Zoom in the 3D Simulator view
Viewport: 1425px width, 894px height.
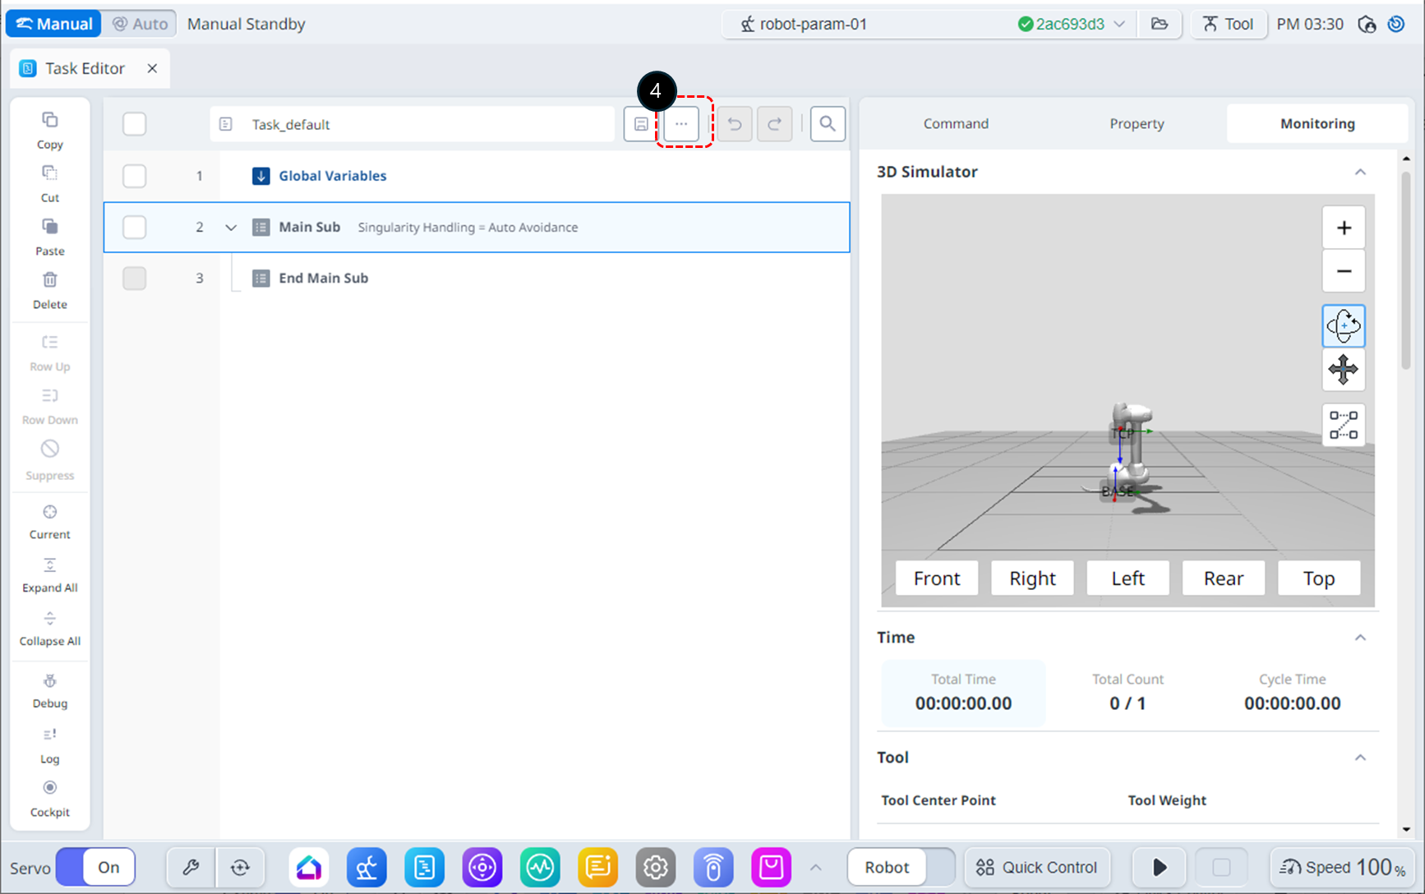click(x=1343, y=228)
